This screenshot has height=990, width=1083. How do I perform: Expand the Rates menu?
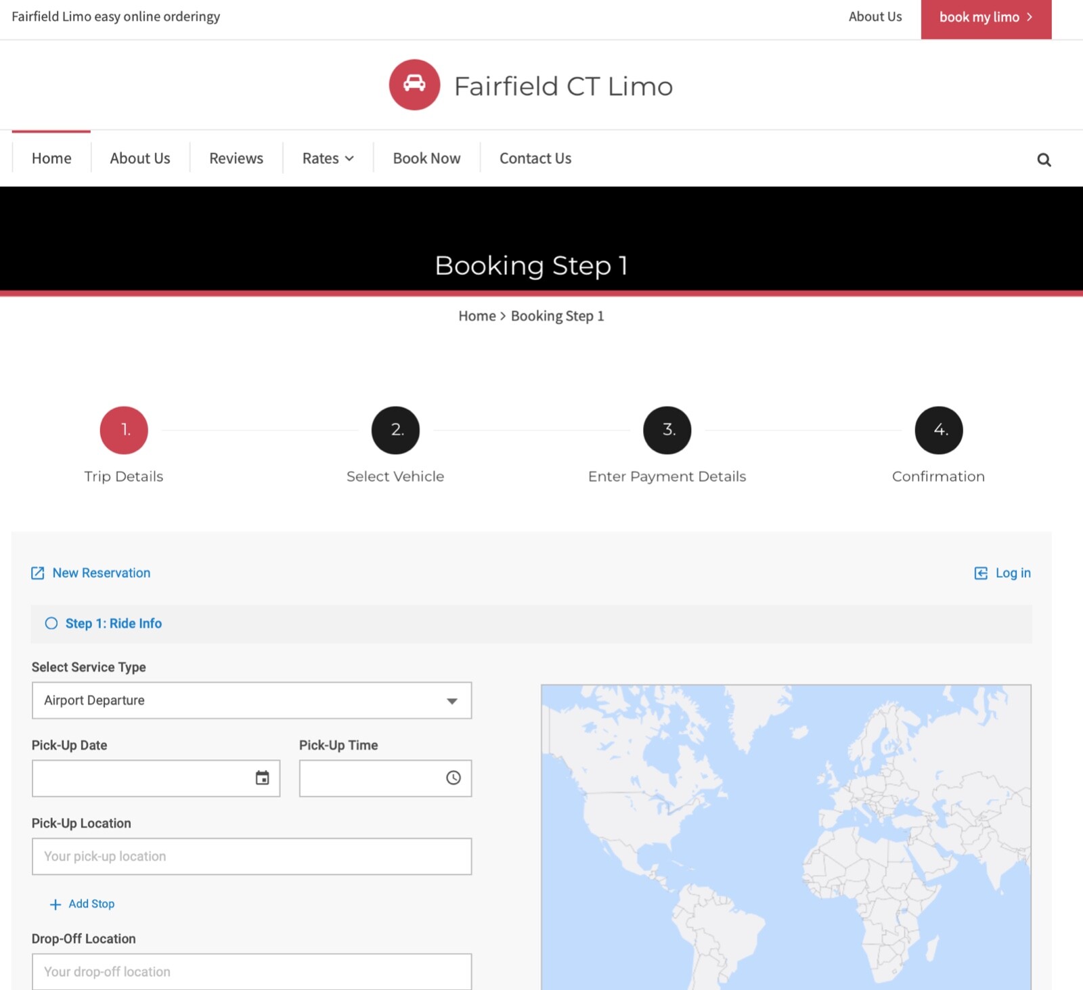[x=328, y=158]
